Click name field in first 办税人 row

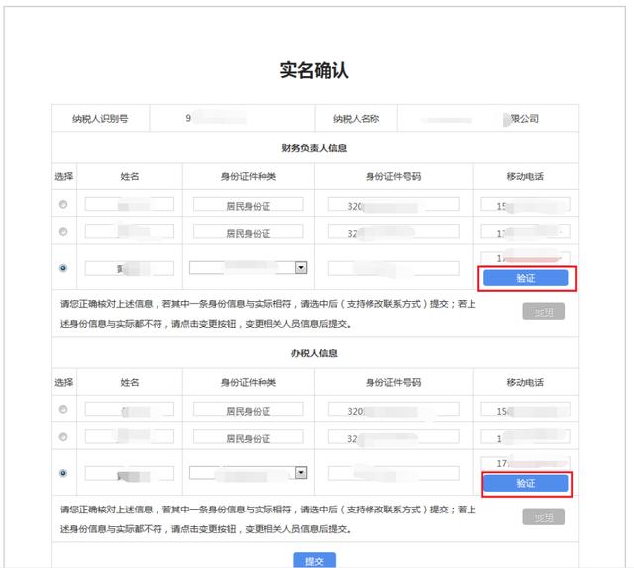(130, 409)
